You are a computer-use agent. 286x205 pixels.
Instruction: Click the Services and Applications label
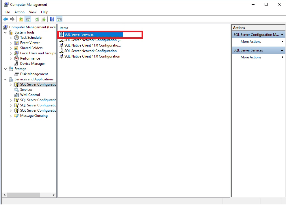tap(34, 79)
